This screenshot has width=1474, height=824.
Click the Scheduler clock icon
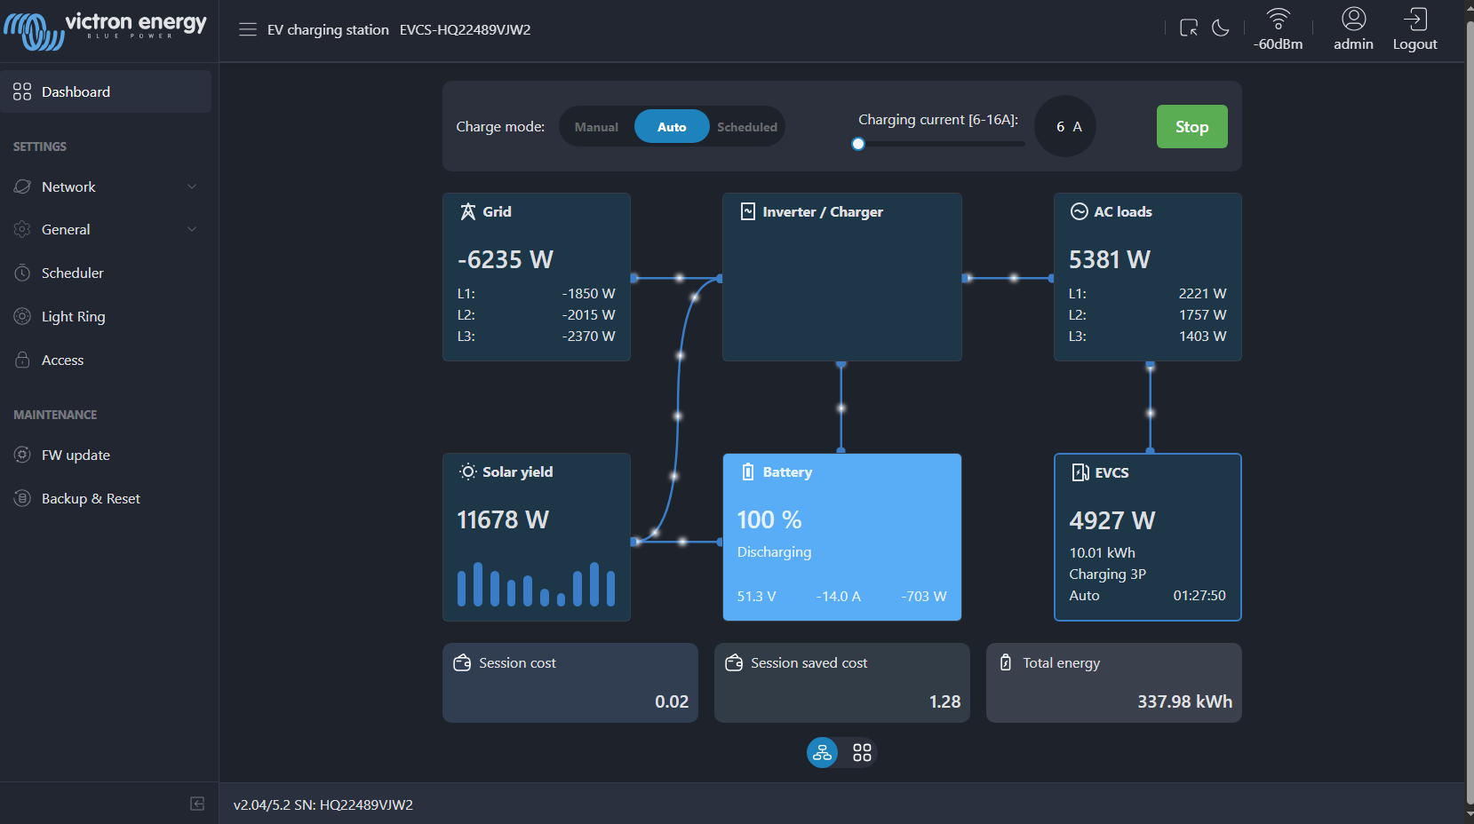(x=22, y=273)
